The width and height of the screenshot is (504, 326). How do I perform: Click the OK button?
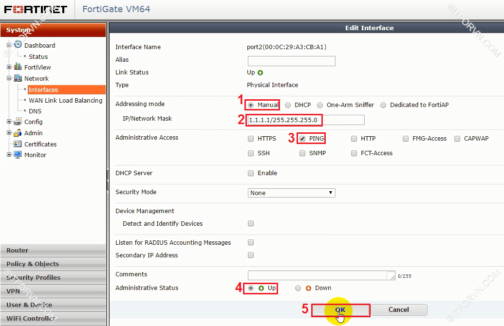coord(340,310)
